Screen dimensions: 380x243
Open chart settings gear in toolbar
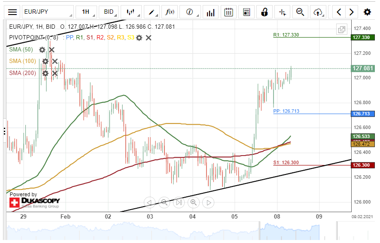coord(367,12)
